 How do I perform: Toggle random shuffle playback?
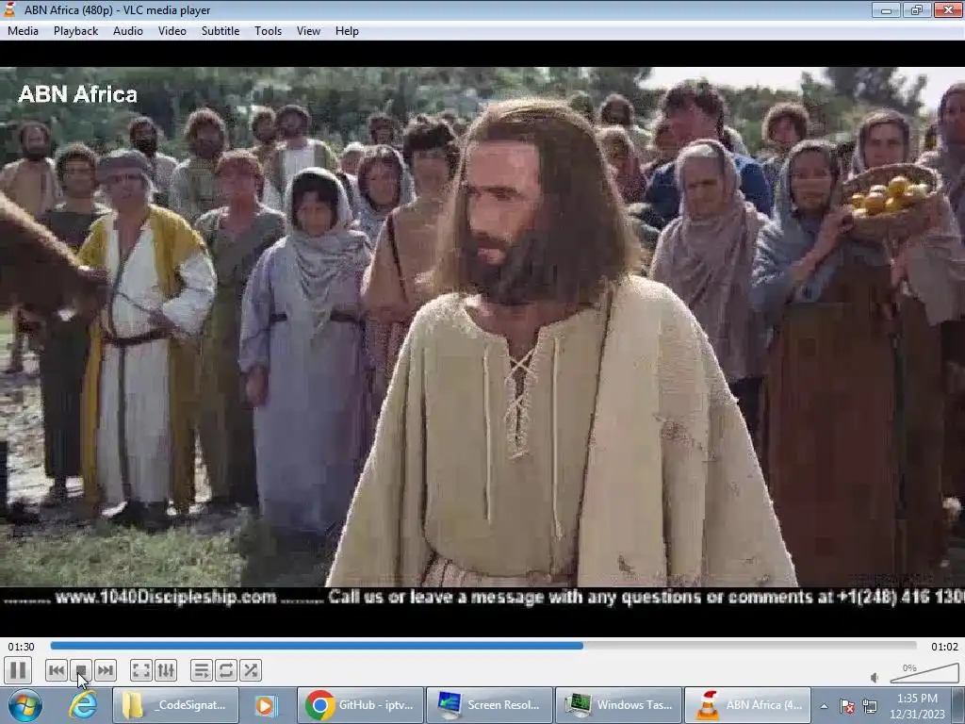click(x=251, y=670)
